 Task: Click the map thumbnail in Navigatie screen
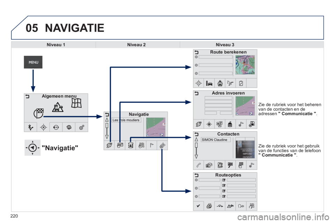(156, 127)
